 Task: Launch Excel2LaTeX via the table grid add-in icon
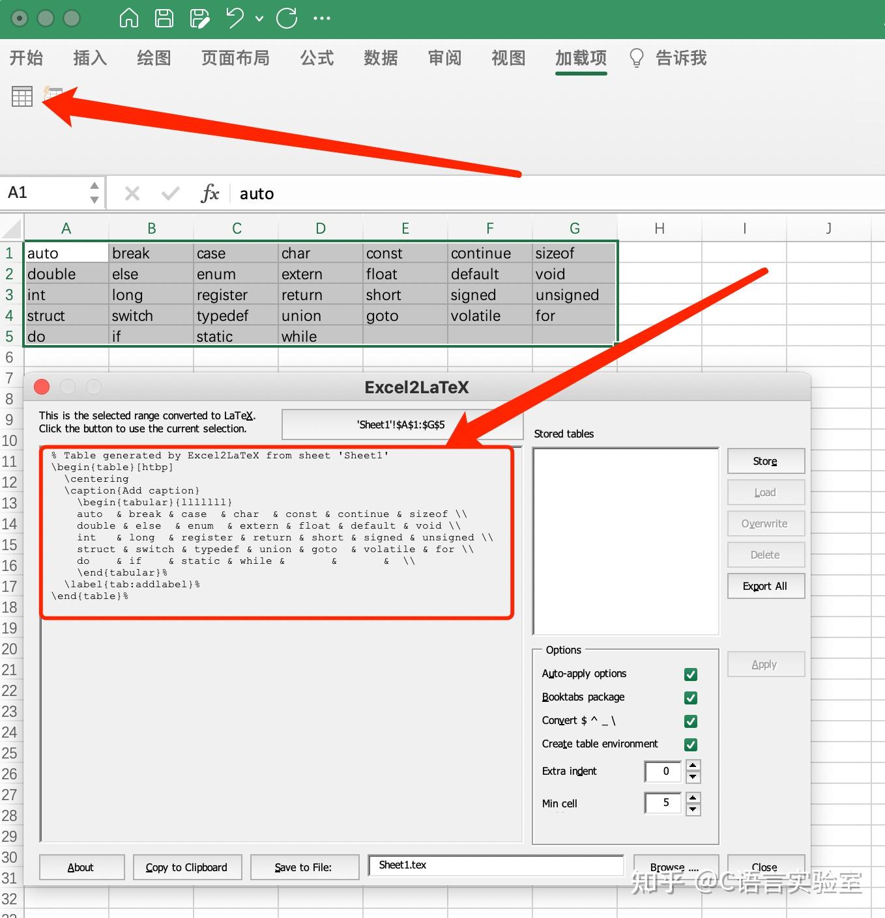tap(22, 96)
